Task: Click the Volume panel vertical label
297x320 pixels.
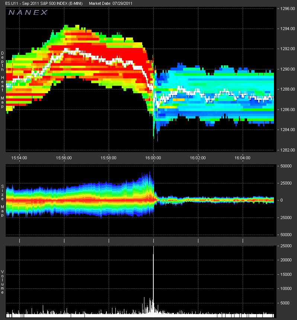Action: coord(3,282)
